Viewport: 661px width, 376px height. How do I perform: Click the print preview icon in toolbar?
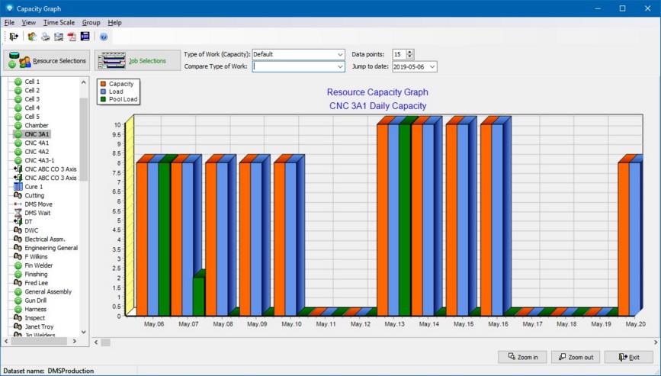tap(58, 37)
